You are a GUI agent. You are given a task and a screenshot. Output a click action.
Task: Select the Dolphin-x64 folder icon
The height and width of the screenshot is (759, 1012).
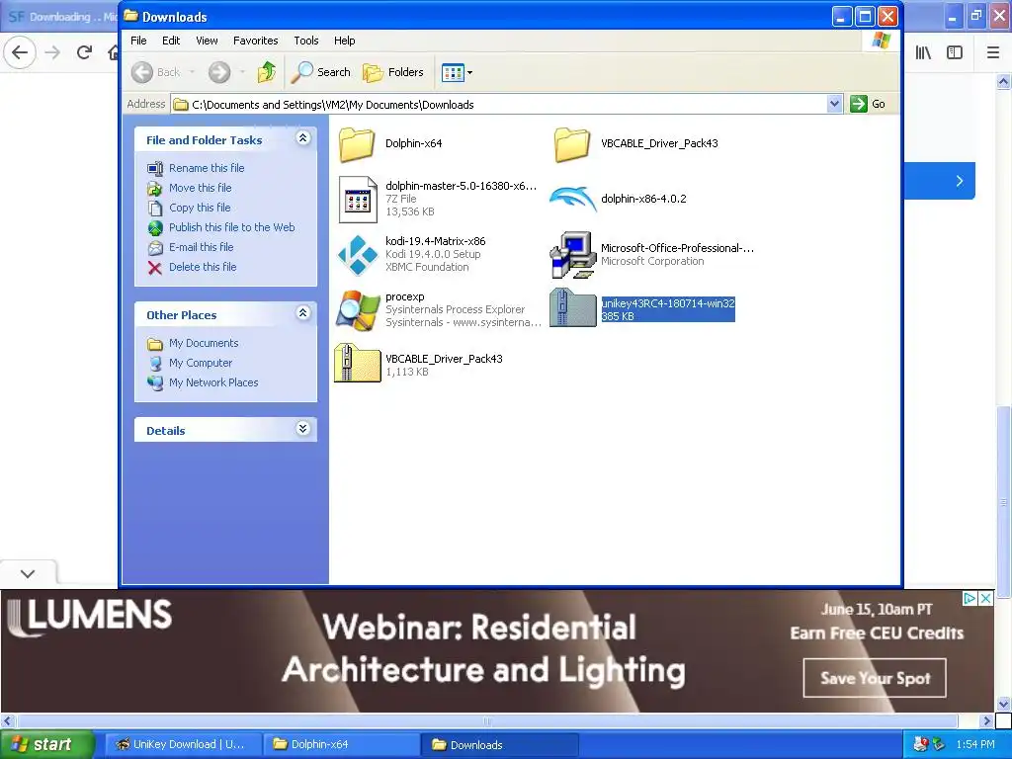point(357,144)
